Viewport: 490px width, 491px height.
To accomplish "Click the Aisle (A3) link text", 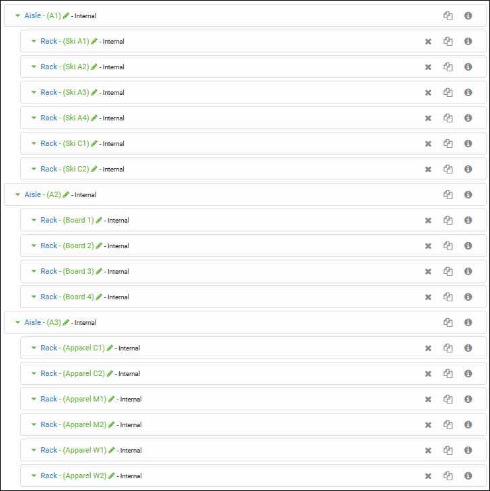I will click(x=42, y=322).
